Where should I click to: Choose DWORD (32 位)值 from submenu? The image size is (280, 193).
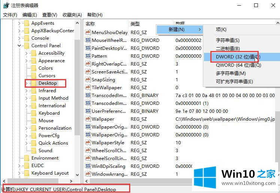pyautogui.click(x=242, y=57)
